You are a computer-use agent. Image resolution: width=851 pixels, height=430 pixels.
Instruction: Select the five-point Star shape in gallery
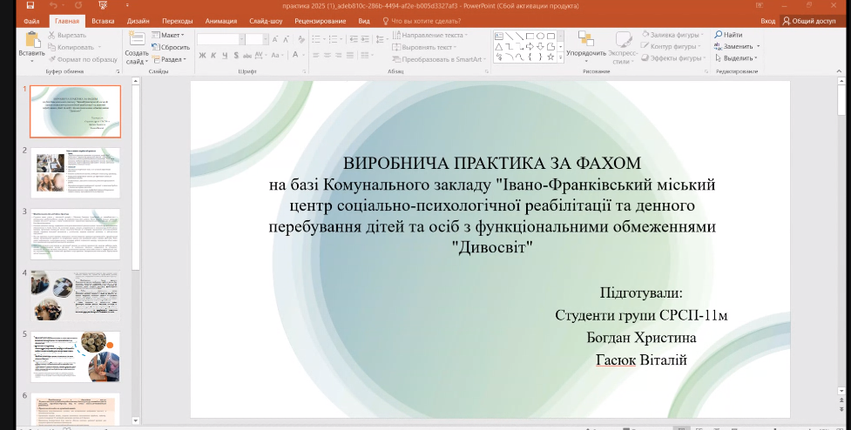pyautogui.click(x=550, y=57)
